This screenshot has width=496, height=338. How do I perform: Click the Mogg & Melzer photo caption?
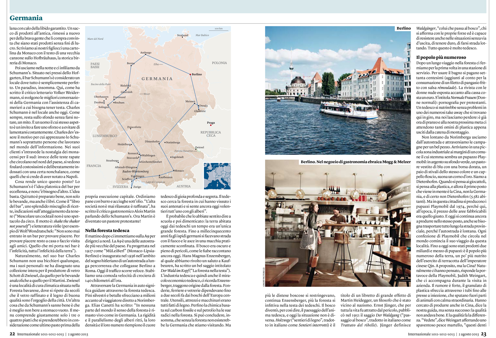tap(355, 162)
